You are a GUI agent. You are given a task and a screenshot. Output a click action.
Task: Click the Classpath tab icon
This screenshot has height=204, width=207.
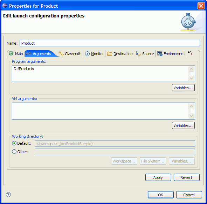pyautogui.click(x=61, y=54)
